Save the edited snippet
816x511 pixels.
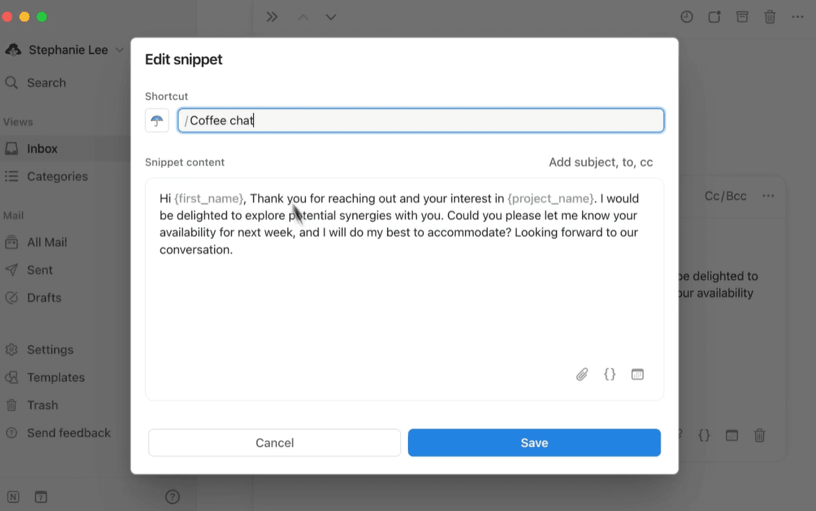pos(534,442)
